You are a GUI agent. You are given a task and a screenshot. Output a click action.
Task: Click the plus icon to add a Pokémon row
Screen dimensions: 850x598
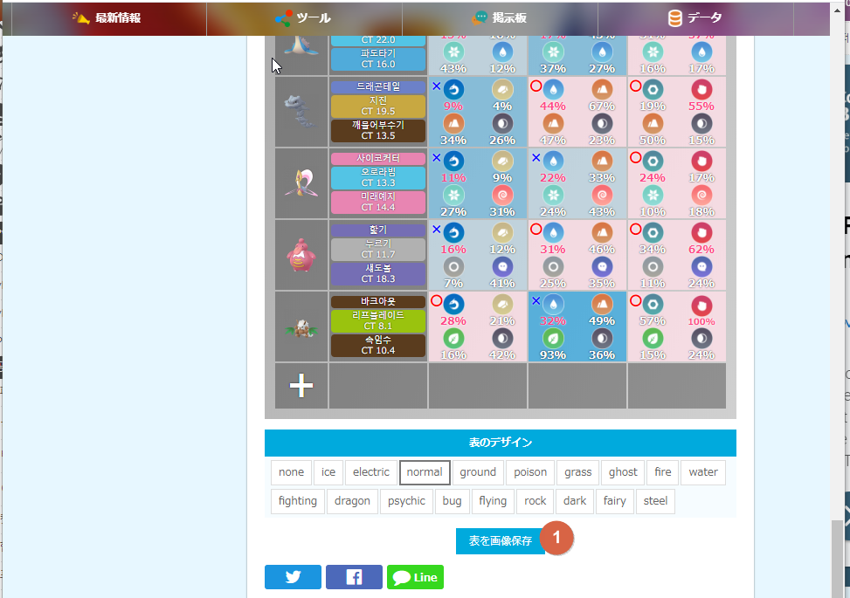pyautogui.click(x=301, y=385)
